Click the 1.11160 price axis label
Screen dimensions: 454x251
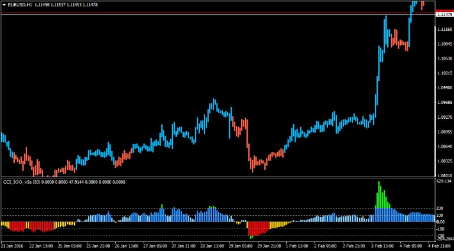click(443, 29)
